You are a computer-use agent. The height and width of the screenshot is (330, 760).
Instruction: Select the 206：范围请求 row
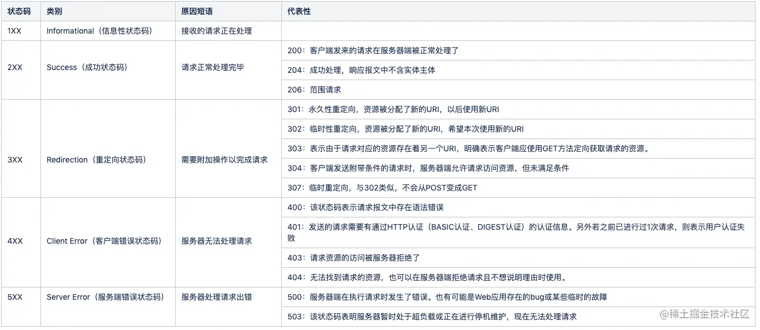click(x=519, y=90)
